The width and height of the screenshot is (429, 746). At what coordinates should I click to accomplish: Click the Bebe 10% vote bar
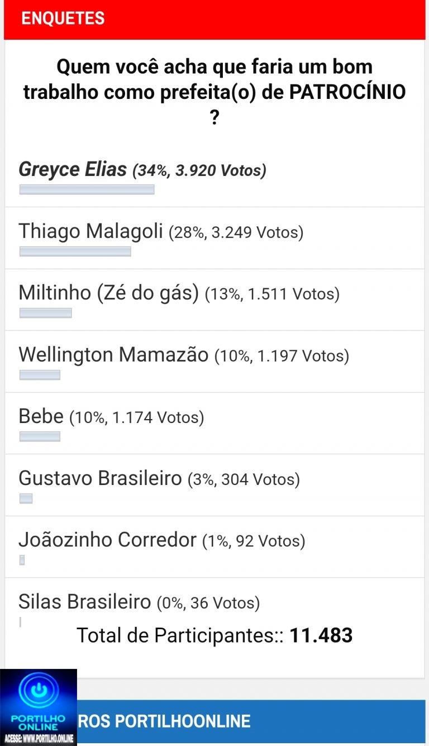pos(40,436)
